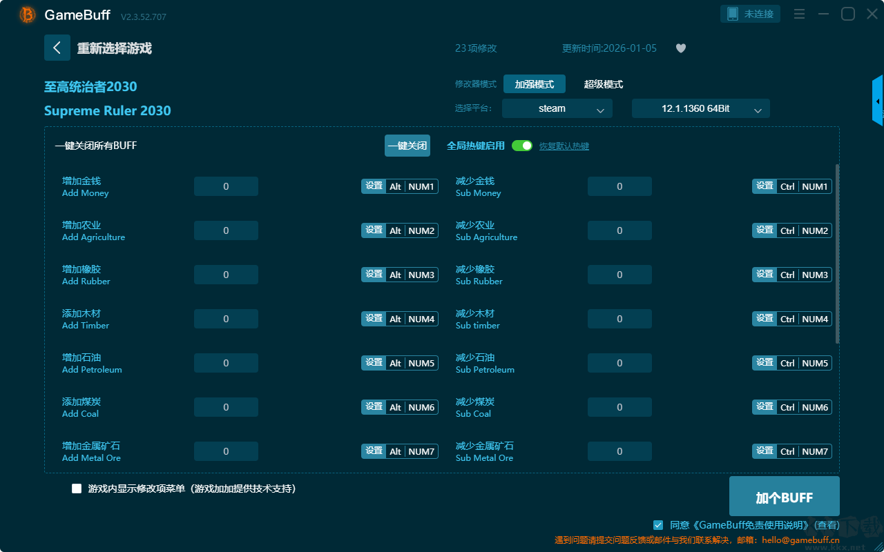Click the Sub Metal Ore value field
Viewport: 884px width, 552px height.
pyautogui.click(x=619, y=451)
